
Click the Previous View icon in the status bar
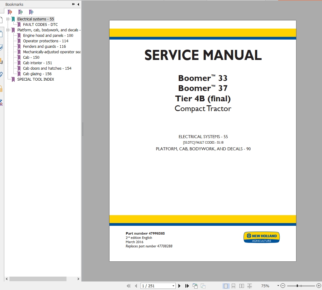tap(195, 286)
